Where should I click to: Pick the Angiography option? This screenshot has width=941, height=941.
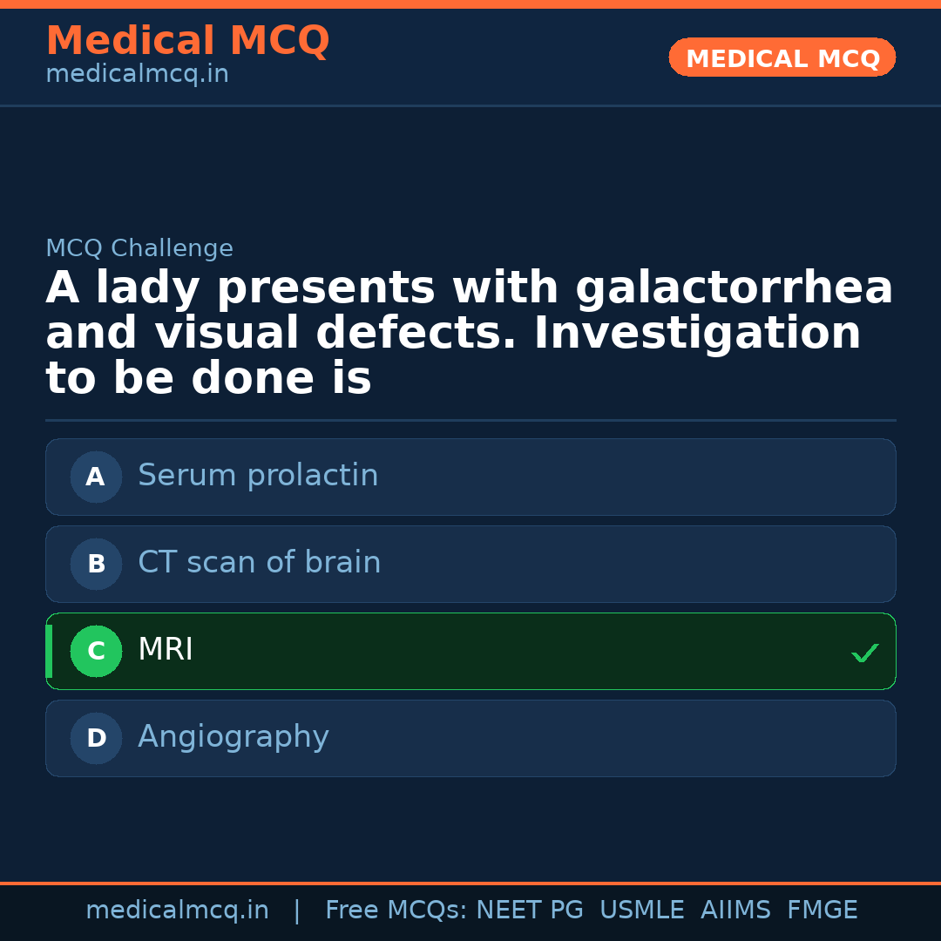(x=234, y=737)
